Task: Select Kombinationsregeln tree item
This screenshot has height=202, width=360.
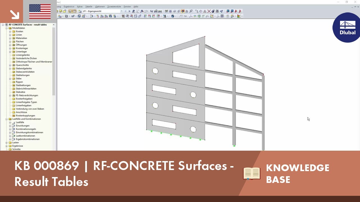Action: coord(26,129)
